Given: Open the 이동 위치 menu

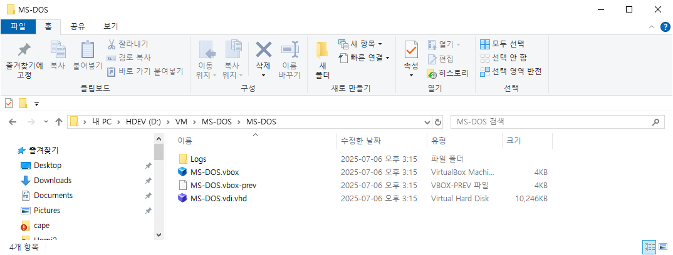Looking at the screenshot, I should click(206, 60).
